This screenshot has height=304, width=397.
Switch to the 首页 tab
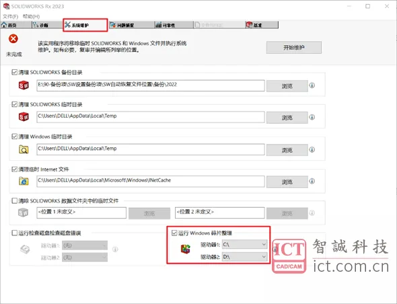click(x=12, y=25)
